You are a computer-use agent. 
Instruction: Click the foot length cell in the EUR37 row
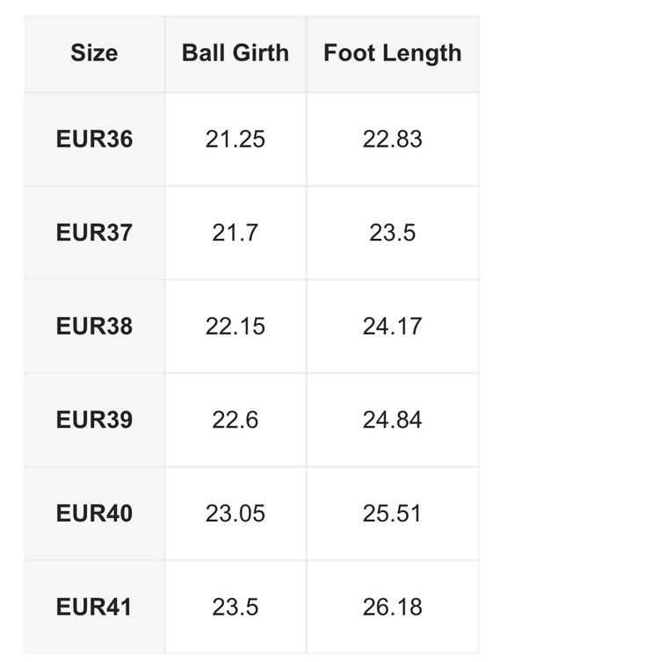click(392, 234)
